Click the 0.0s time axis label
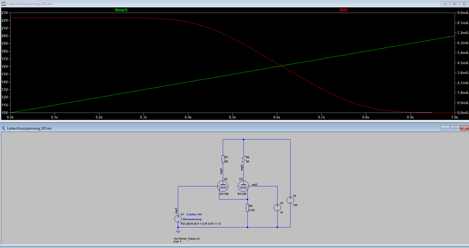 10,117
